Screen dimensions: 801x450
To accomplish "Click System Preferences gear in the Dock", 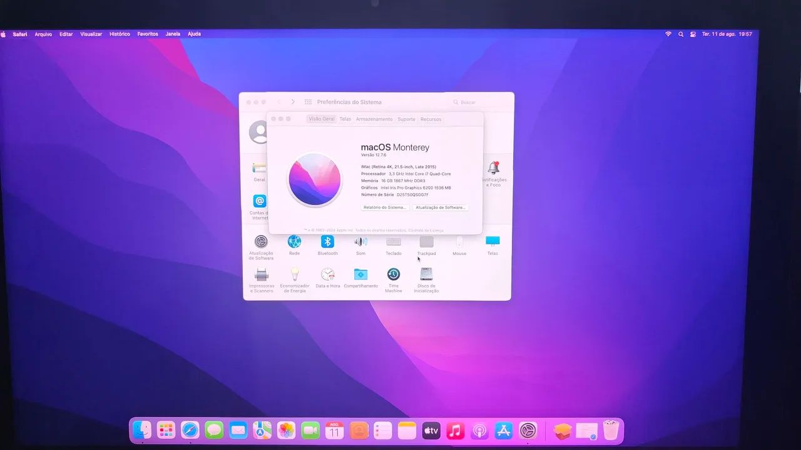I will pyautogui.click(x=528, y=430).
